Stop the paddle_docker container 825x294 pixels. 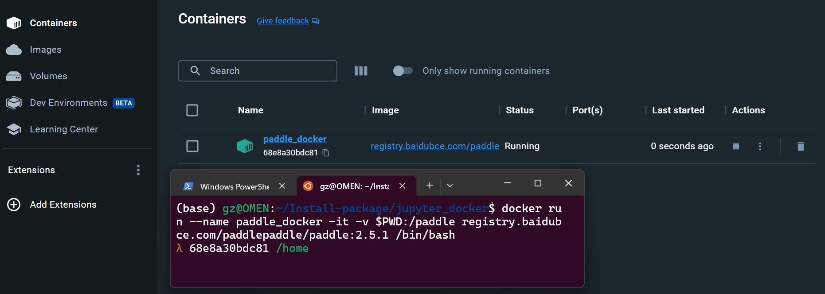[736, 146]
